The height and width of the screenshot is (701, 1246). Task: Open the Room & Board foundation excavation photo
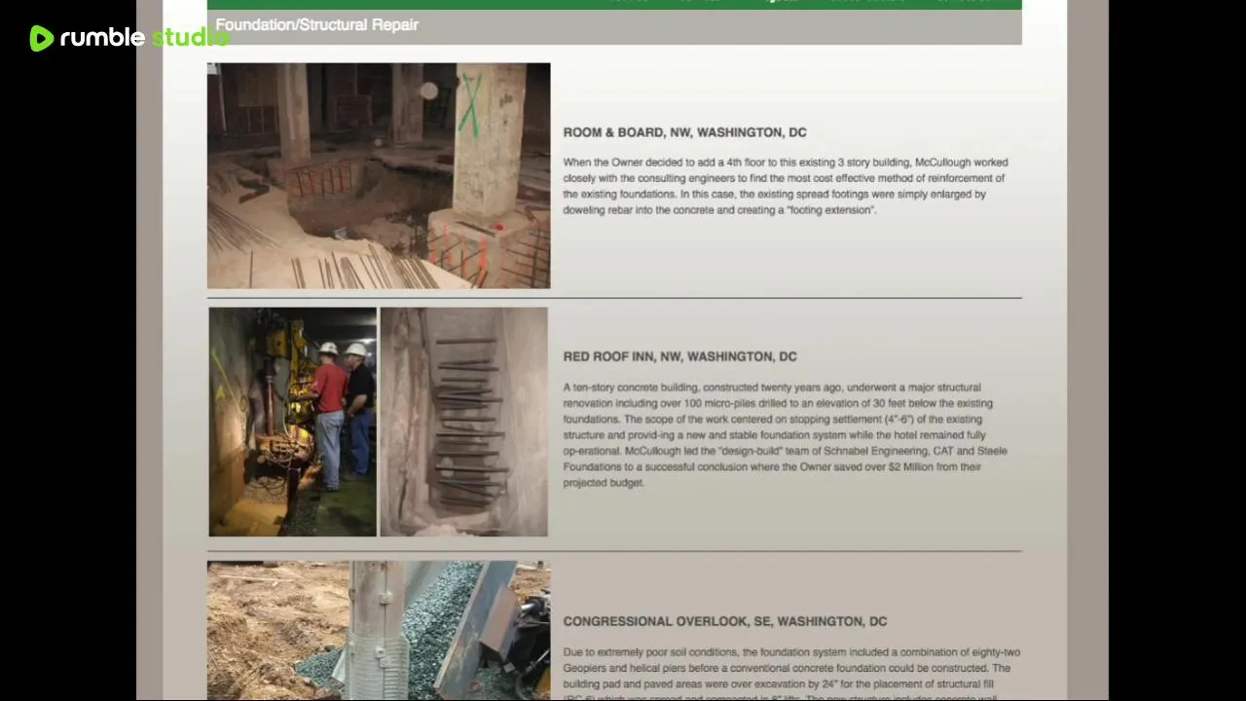point(379,176)
